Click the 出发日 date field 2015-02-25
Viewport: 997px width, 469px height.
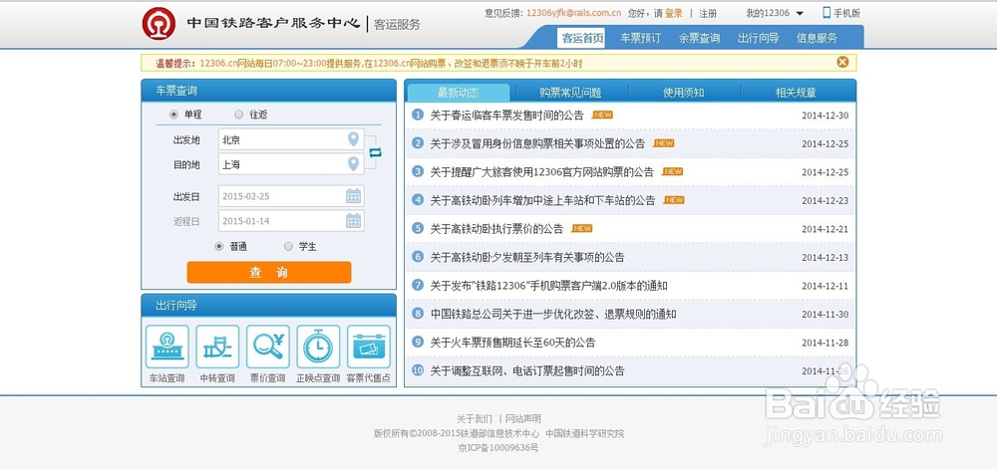point(291,196)
